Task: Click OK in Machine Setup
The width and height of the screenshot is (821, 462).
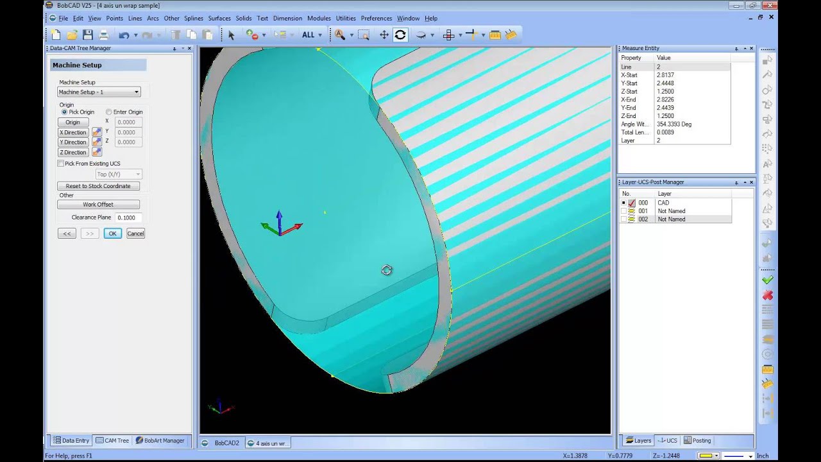Action: pos(112,234)
